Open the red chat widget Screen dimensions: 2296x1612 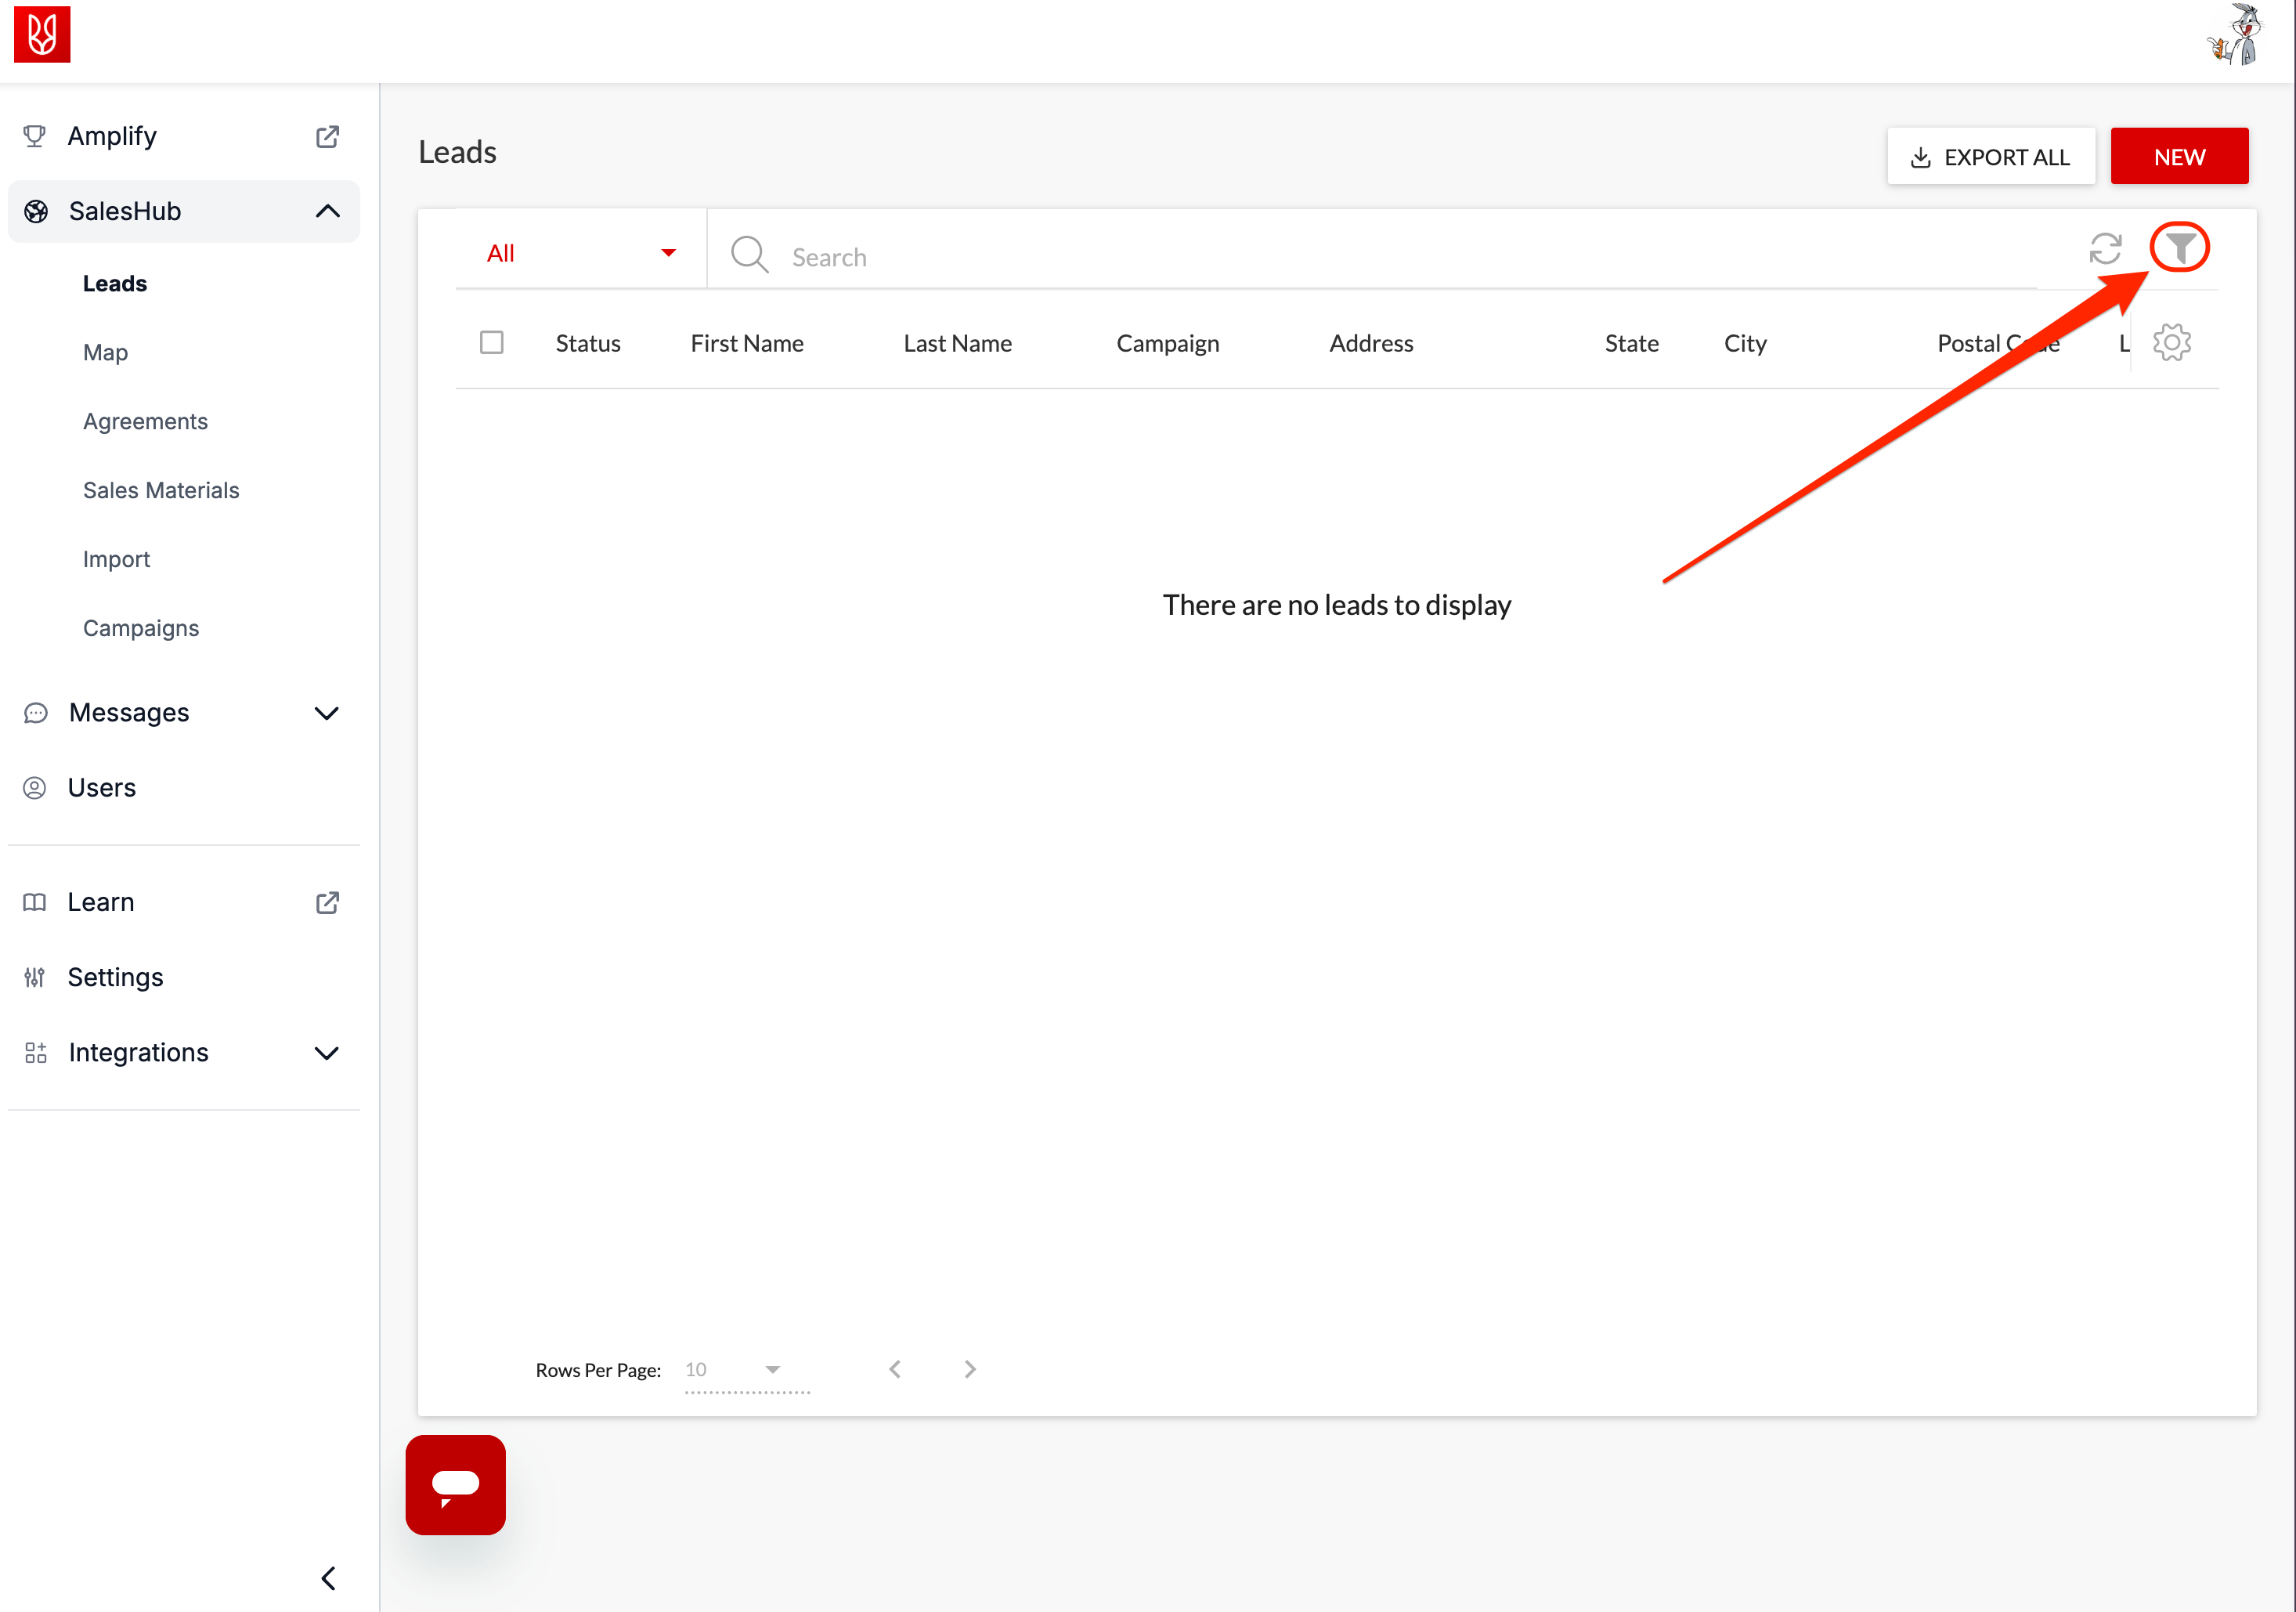pos(455,1484)
